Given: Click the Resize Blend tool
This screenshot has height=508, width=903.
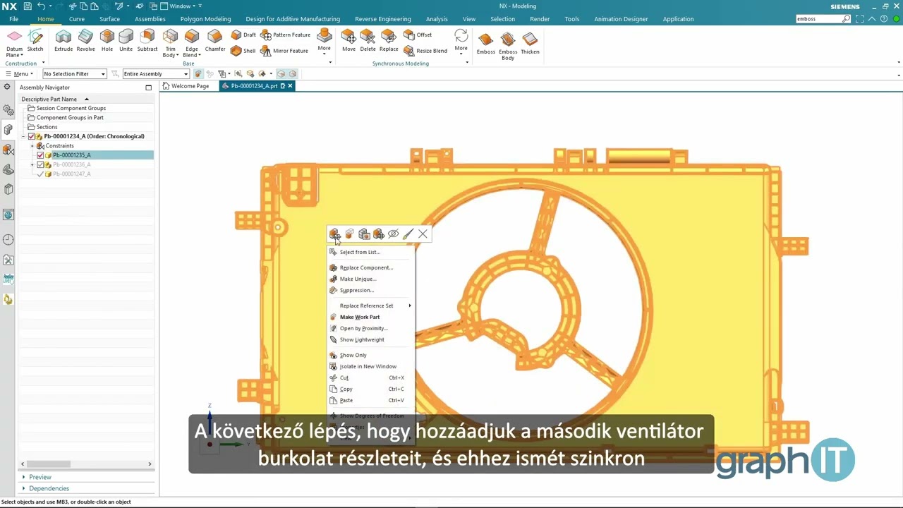Looking at the screenshot, I should 425,51.
